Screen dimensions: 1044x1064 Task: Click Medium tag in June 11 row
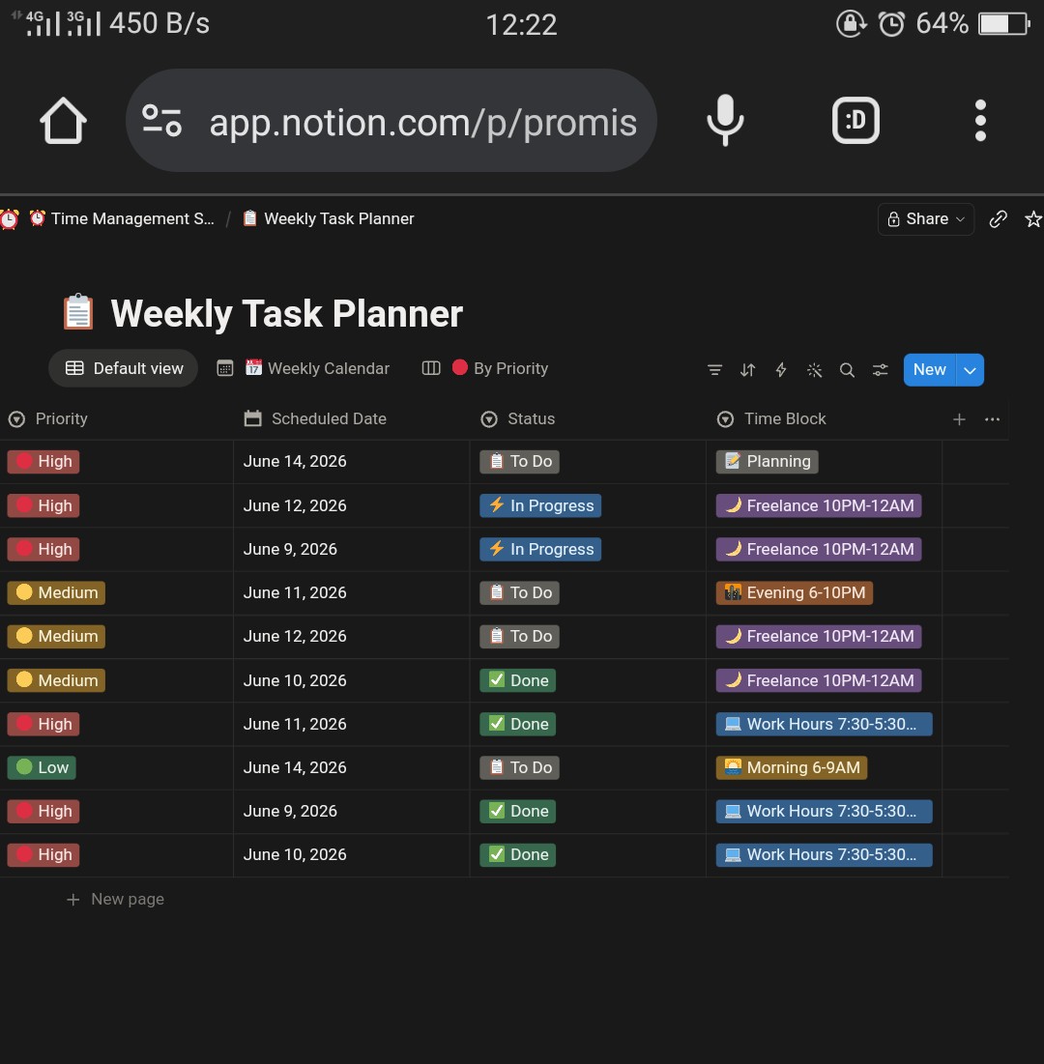point(56,592)
